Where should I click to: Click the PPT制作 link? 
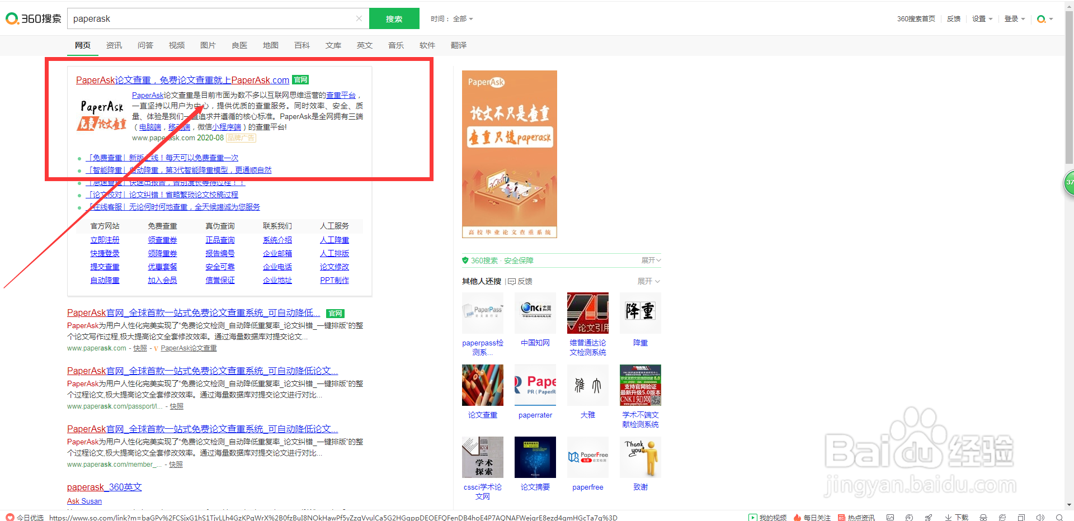click(335, 280)
